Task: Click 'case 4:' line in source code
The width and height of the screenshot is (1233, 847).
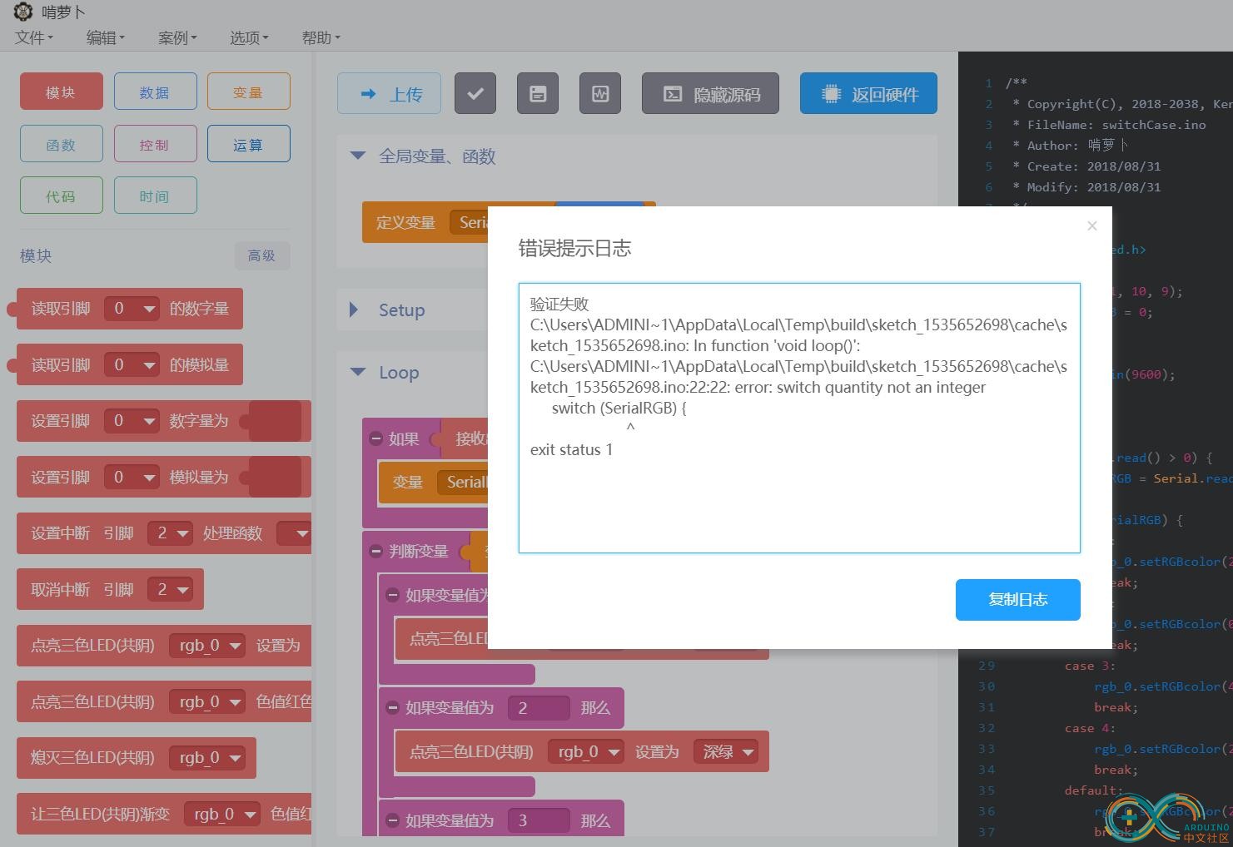Action: click(1089, 728)
